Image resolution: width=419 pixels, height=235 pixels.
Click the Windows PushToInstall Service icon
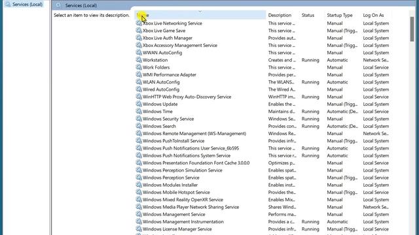tap(139, 141)
